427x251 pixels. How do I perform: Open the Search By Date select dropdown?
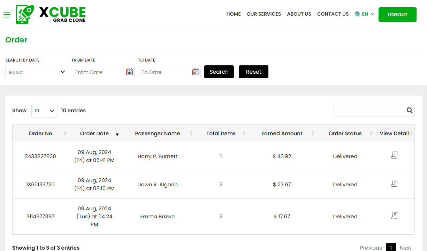pos(37,72)
